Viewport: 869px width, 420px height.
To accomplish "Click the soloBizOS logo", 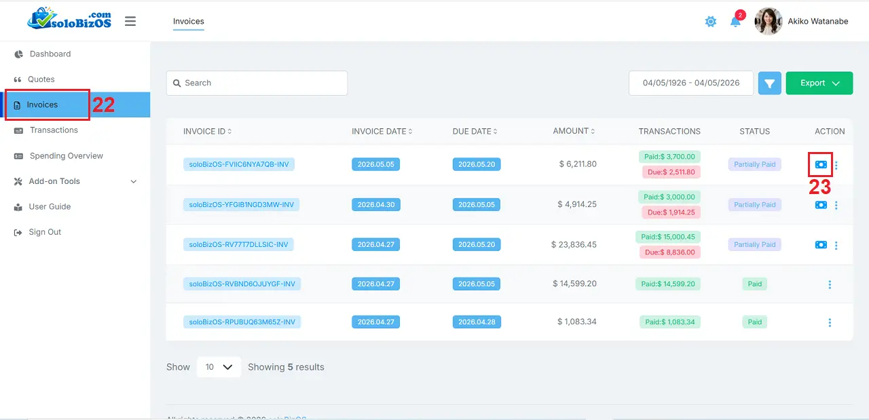I will click(x=71, y=20).
